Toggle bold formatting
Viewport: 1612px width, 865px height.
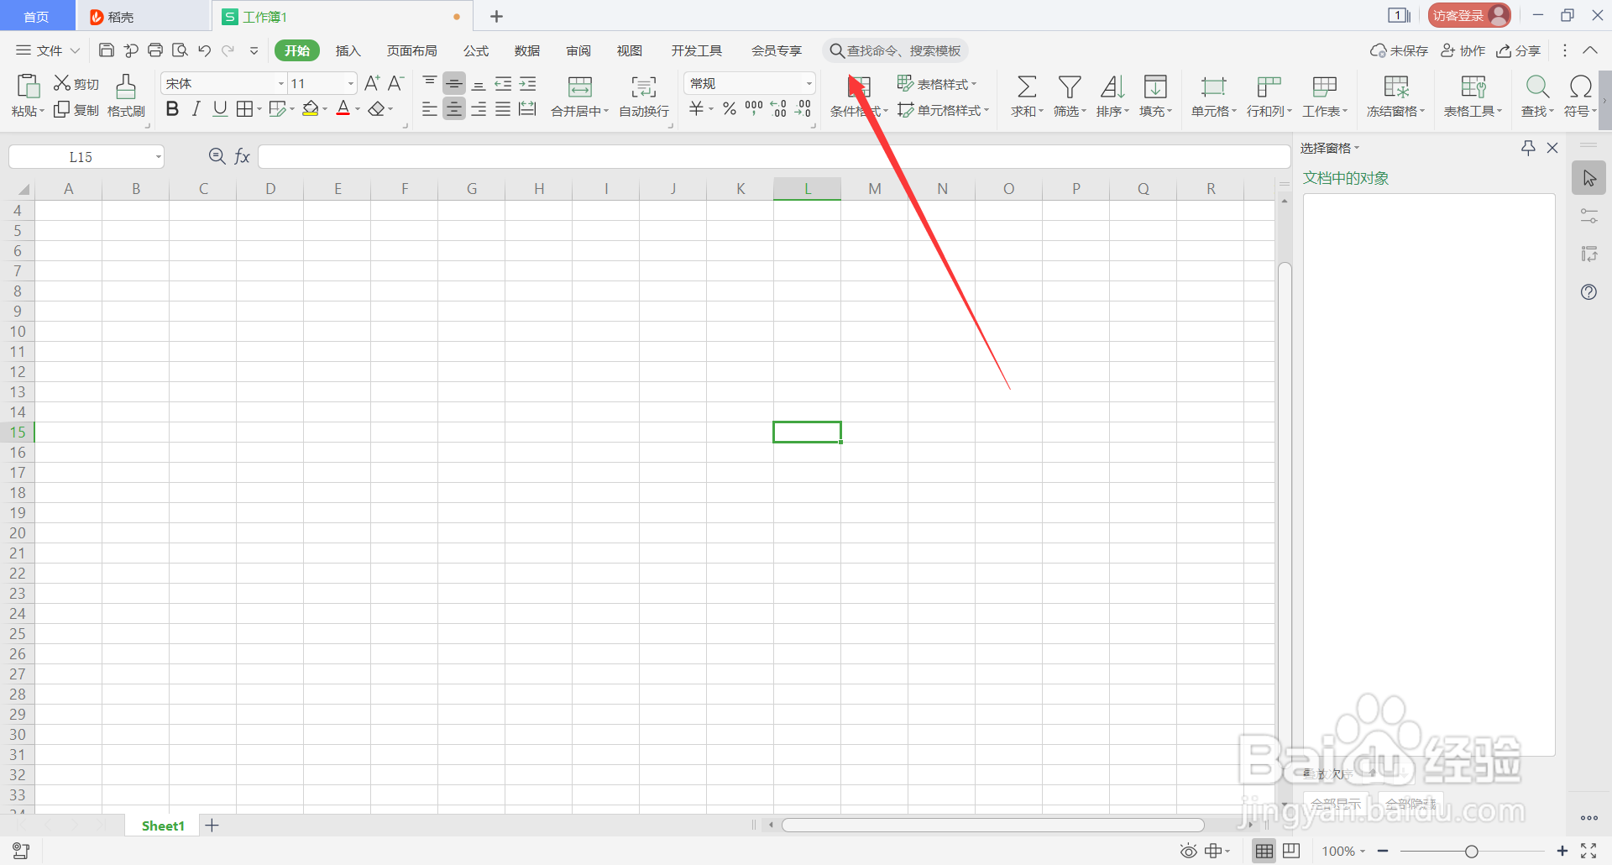(172, 108)
